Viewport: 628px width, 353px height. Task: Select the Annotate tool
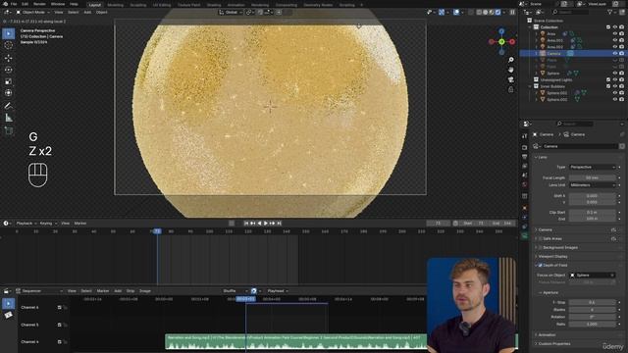pyautogui.click(x=9, y=106)
